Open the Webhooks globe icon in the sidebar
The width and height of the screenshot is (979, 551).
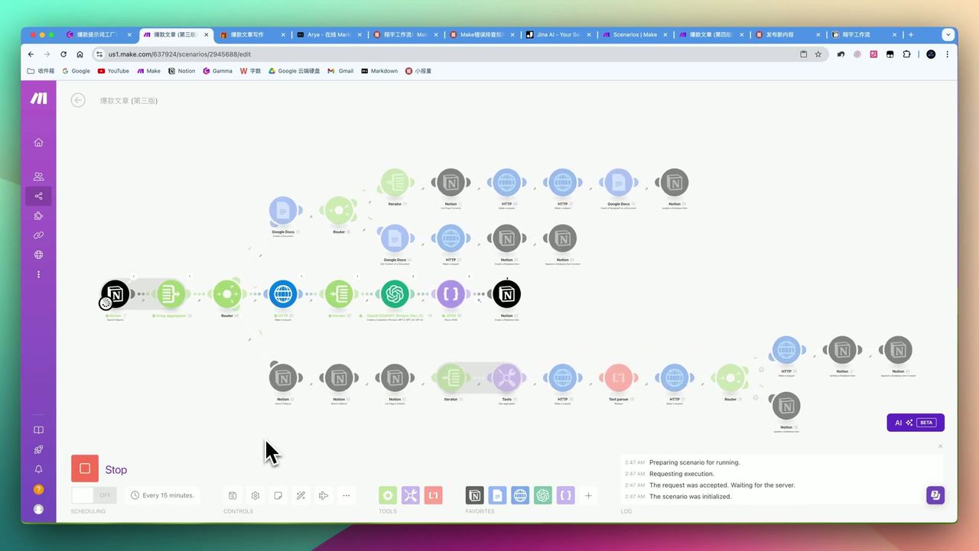coord(38,254)
